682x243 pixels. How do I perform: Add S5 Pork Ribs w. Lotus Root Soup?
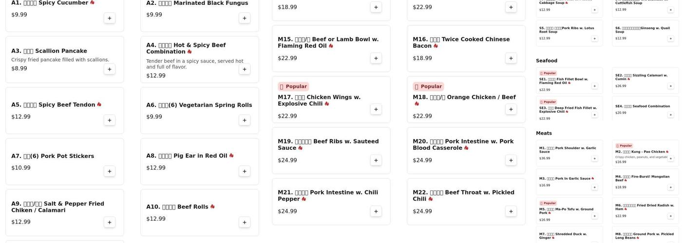click(594, 38)
